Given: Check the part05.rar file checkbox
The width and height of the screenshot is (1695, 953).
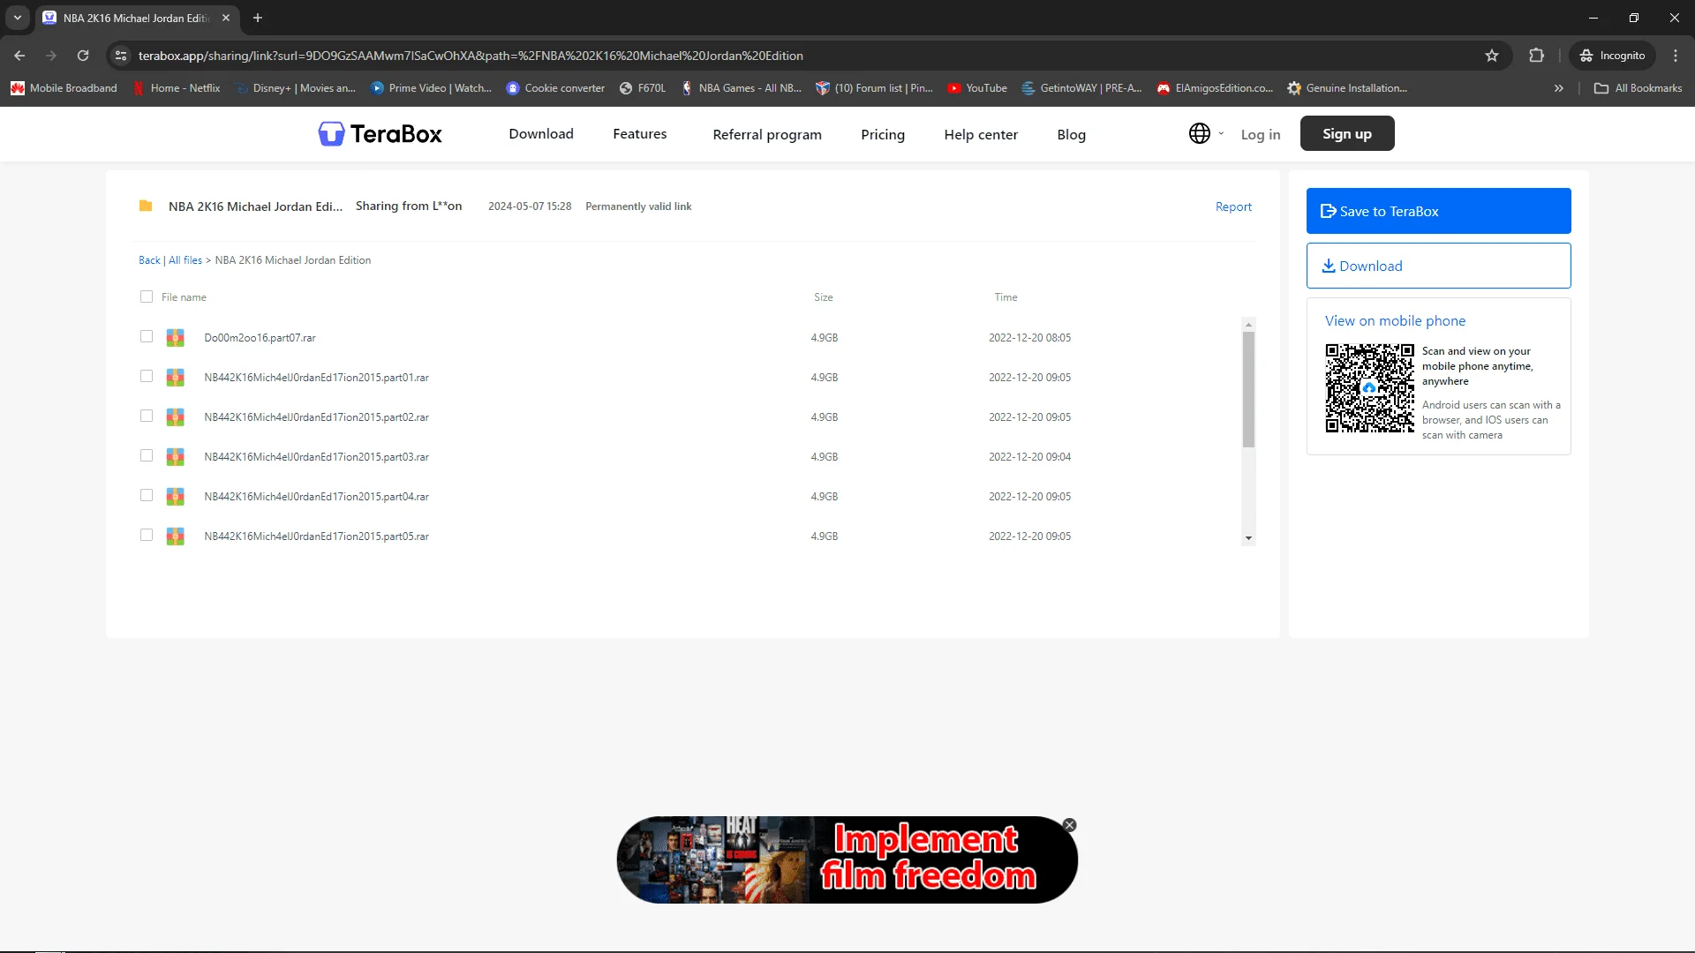Looking at the screenshot, I should [x=147, y=535].
